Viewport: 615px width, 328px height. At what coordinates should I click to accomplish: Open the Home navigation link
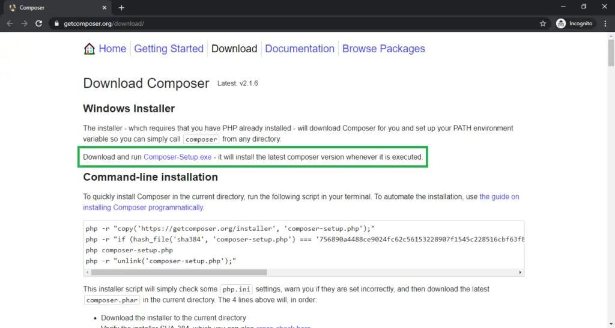pyautogui.click(x=112, y=49)
